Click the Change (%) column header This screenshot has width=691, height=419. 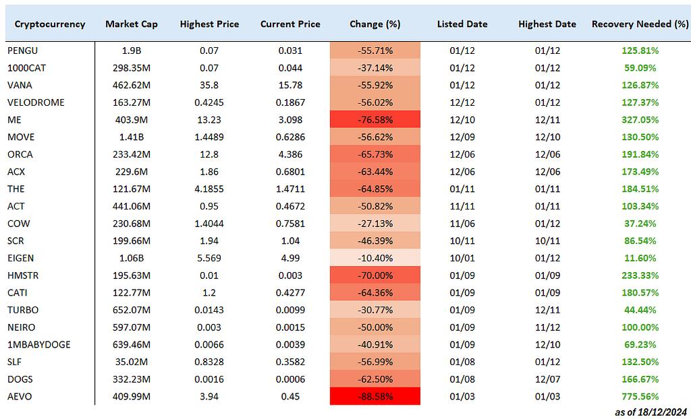tap(375, 24)
